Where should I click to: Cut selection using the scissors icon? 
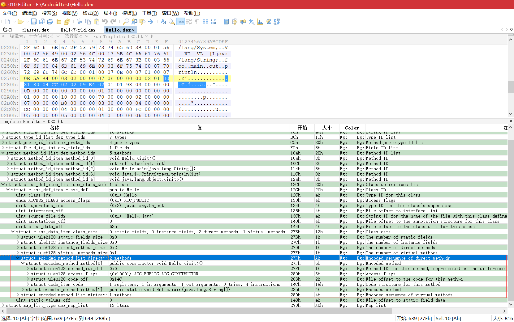click(80, 21)
